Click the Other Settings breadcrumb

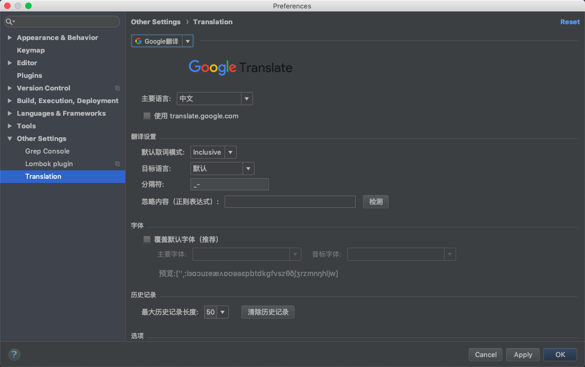coord(156,22)
